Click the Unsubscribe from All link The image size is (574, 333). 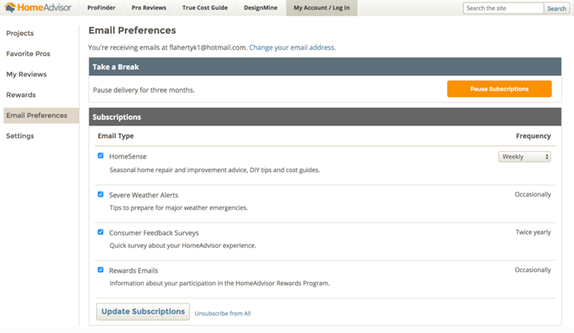click(x=223, y=313)
